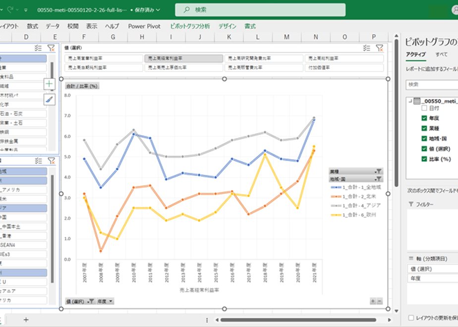Viewport: 458px width, 327px height.
Task: Select the 売上高経常利益率 slicer button
Action: (x=184, y=58)
